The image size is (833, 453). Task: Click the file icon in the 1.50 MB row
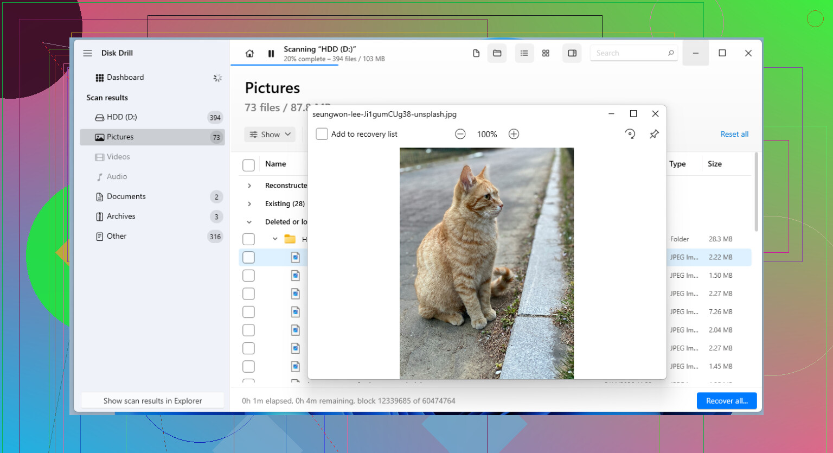pos(296,276)
